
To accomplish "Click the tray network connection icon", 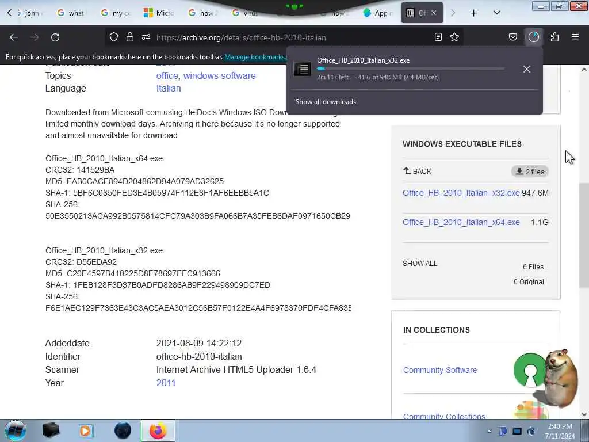I will coord(531,431).
